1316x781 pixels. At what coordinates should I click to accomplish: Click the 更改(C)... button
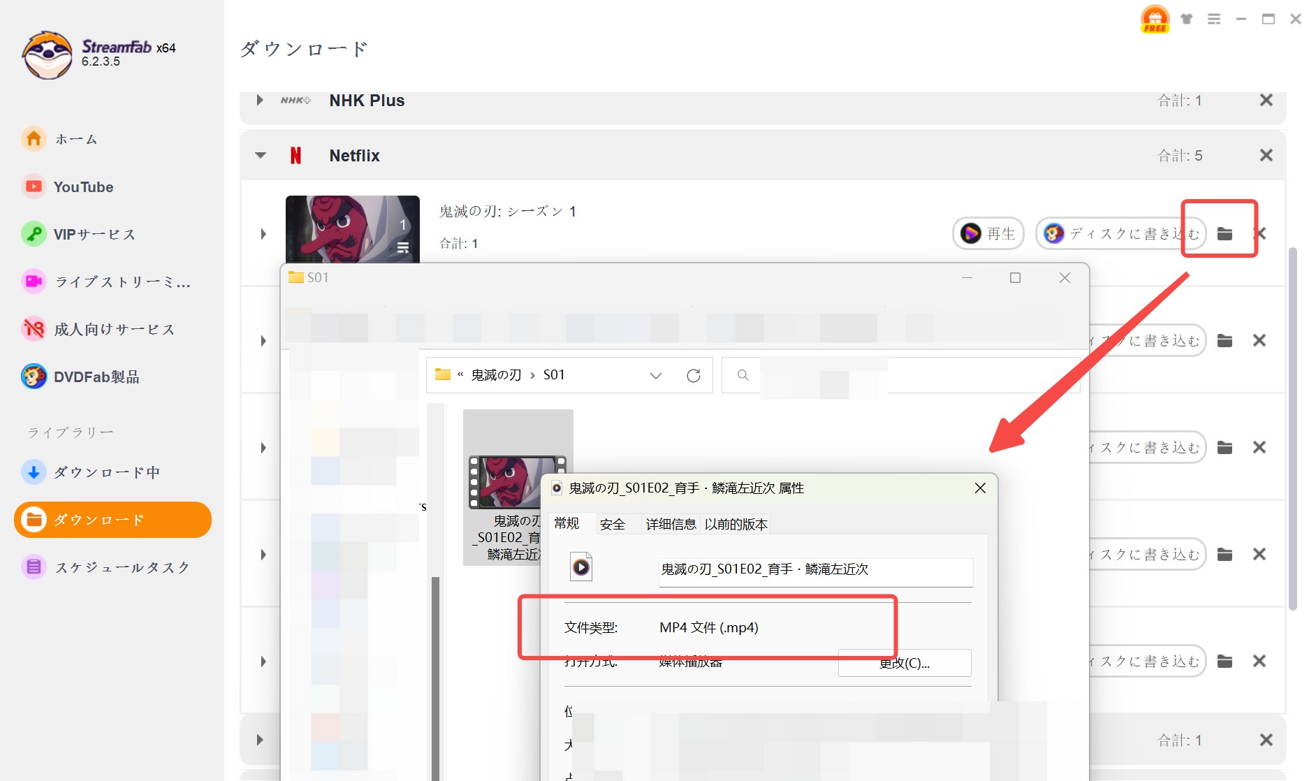(905, 663)
